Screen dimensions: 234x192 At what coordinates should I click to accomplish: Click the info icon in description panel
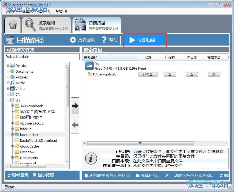pyautogui.click(x=91, y=159)
